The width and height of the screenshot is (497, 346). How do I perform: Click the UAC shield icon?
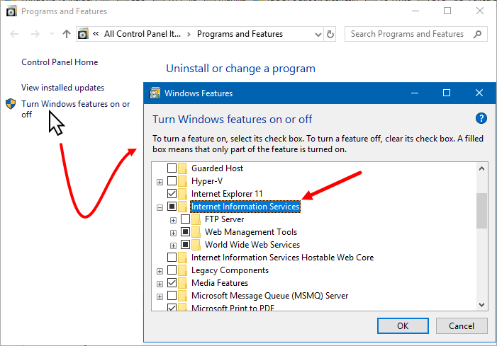11,104
